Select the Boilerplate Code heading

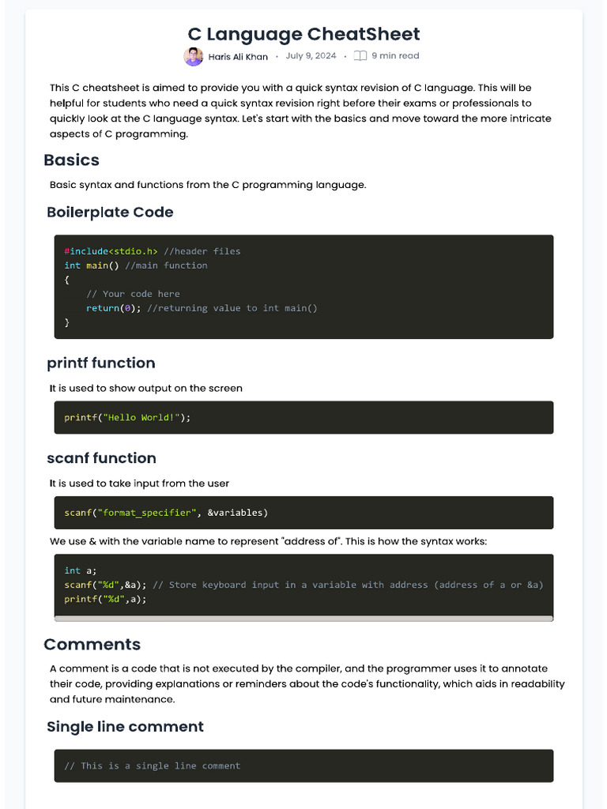[110, 213]
